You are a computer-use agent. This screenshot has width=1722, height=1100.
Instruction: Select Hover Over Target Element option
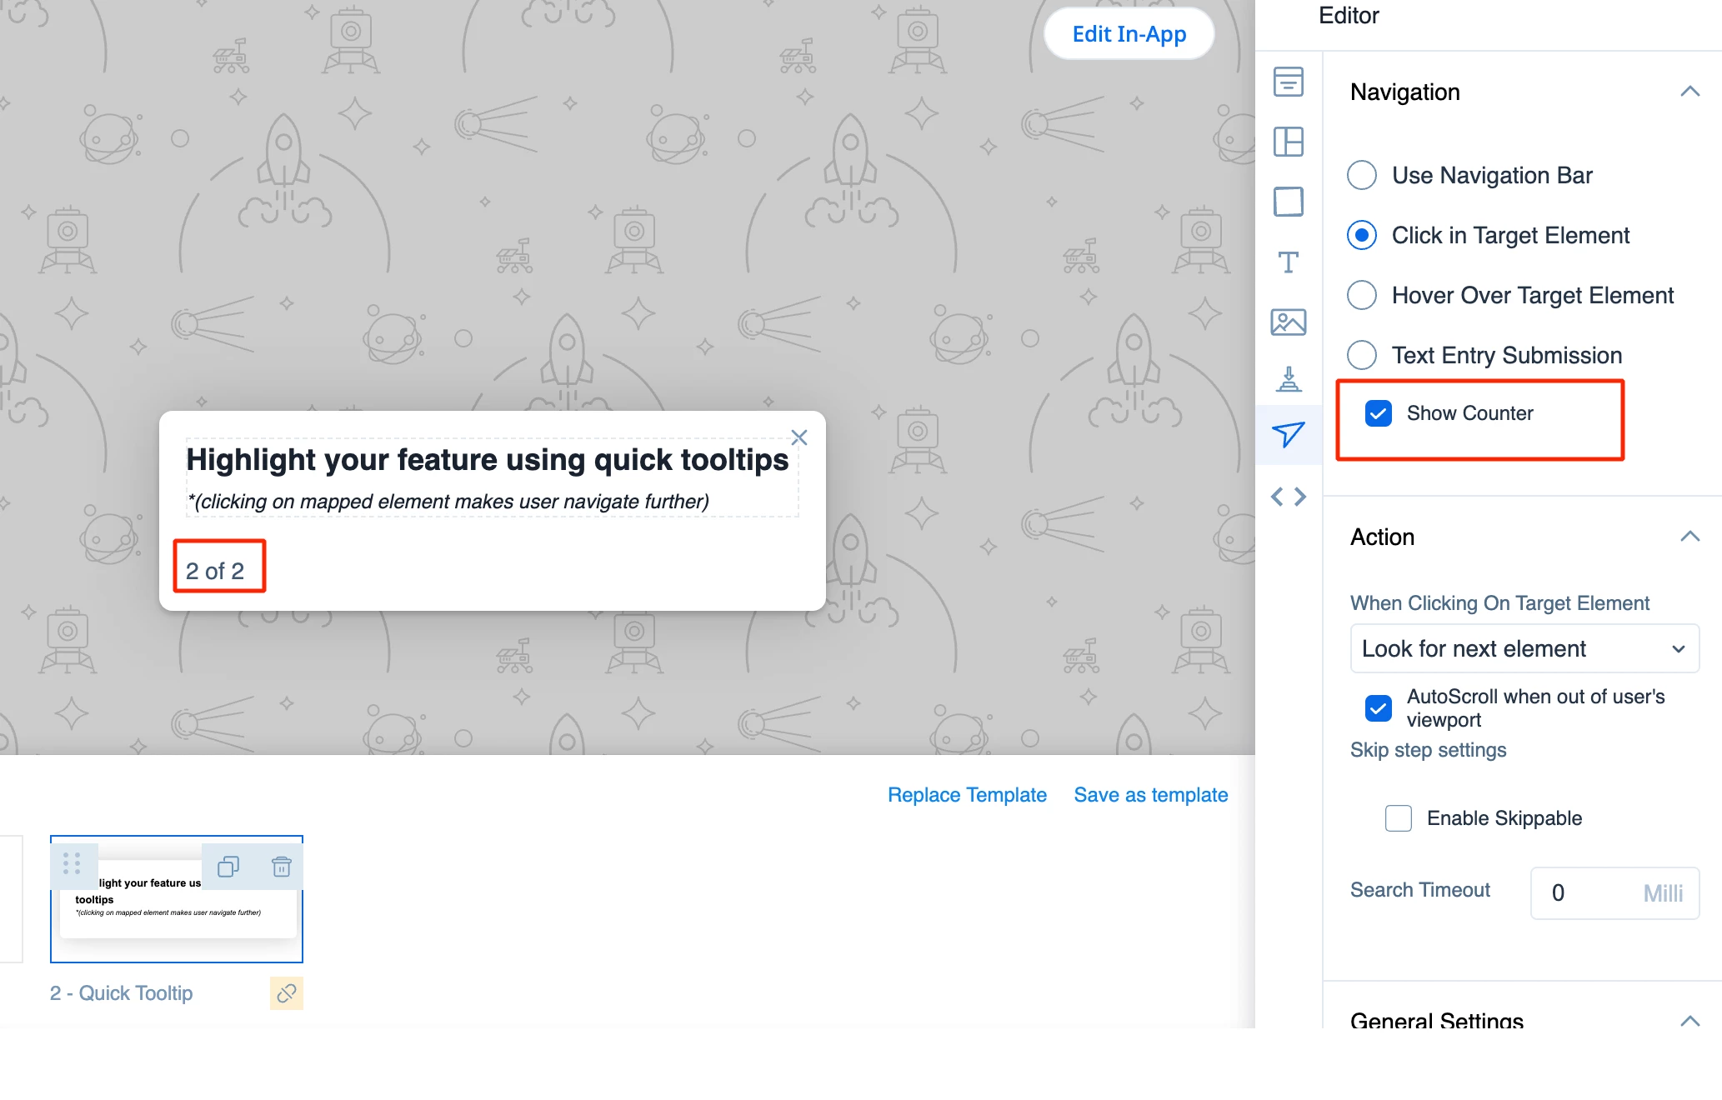click(1362, 295)
